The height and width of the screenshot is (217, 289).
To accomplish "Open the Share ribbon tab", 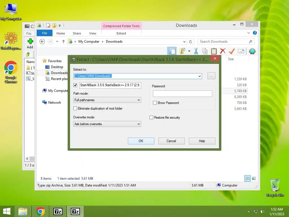I will click(77, 33).
